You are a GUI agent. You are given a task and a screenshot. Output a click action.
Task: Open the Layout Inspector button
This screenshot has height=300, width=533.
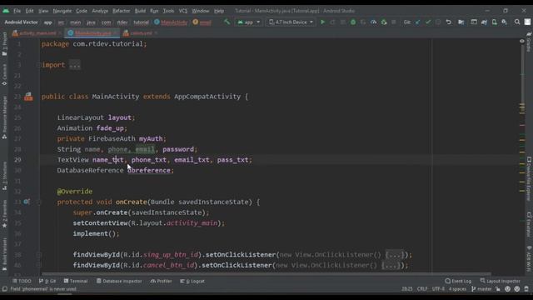tap(500, 282)
